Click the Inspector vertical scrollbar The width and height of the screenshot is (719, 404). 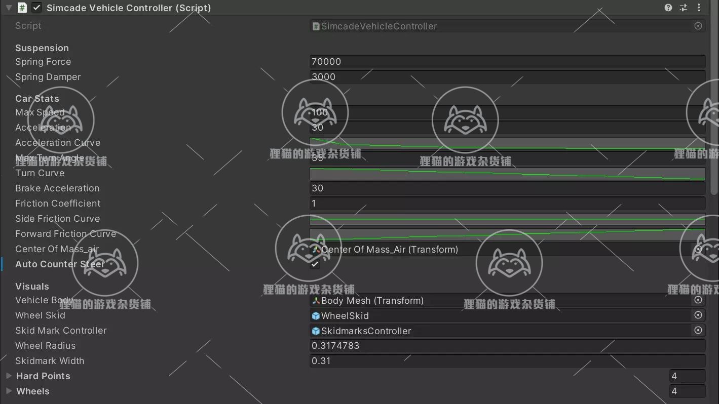(714, 96)
